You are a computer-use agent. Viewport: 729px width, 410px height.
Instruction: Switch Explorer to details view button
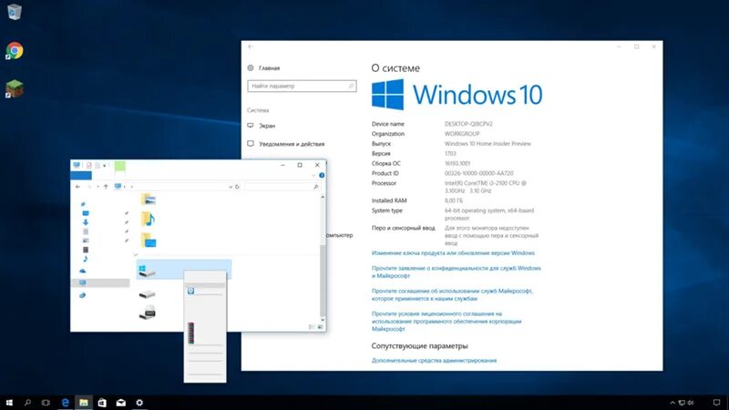[312, 327]
